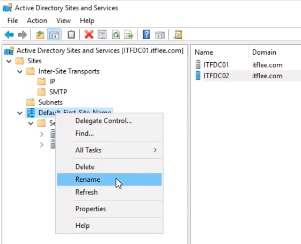Click the Export List toolbar icon
Screen dimensions: 301x244
(129, 35)
